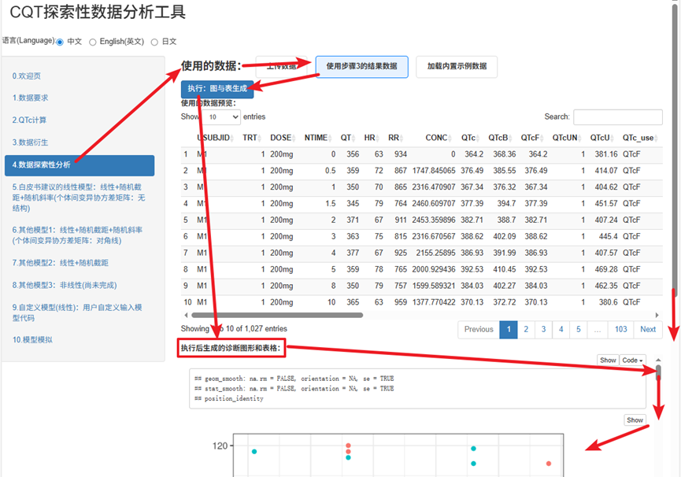Screen dimensions: 681x477
Task: Sort table by CONC column header
Action: coord(437,138)
